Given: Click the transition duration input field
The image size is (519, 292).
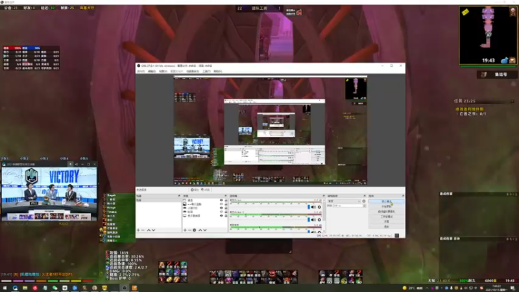Looking at the screenshot, I should point(348,206).
